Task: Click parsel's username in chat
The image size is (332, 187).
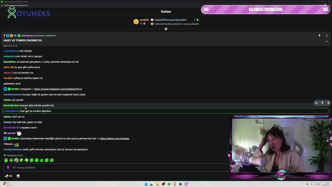Action: (11, 133)
